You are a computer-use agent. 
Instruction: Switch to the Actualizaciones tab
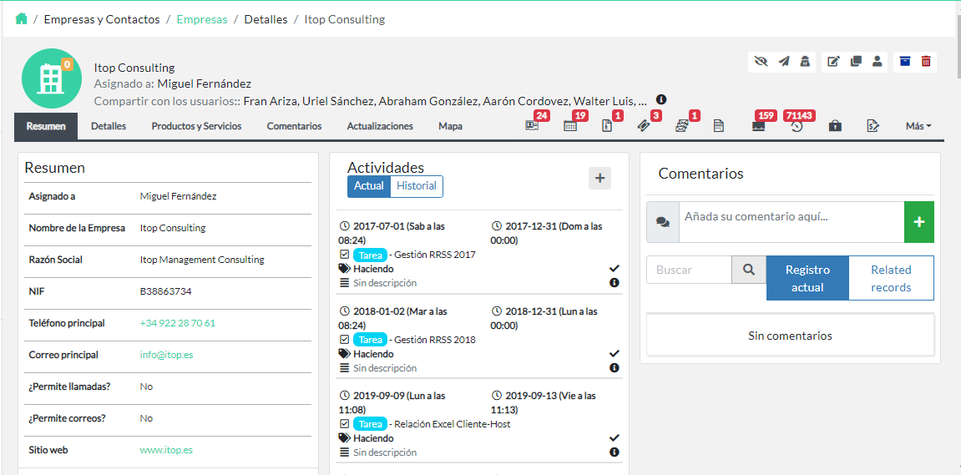pyautogui.click(x=380, y=127)
